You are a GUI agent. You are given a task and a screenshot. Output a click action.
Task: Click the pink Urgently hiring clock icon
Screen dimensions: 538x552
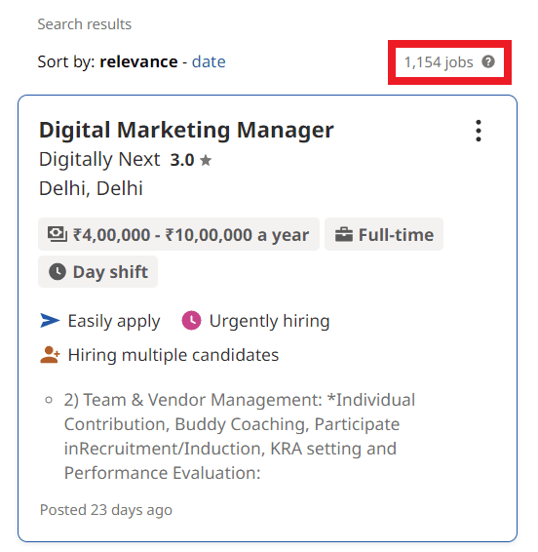pos(191,320)
